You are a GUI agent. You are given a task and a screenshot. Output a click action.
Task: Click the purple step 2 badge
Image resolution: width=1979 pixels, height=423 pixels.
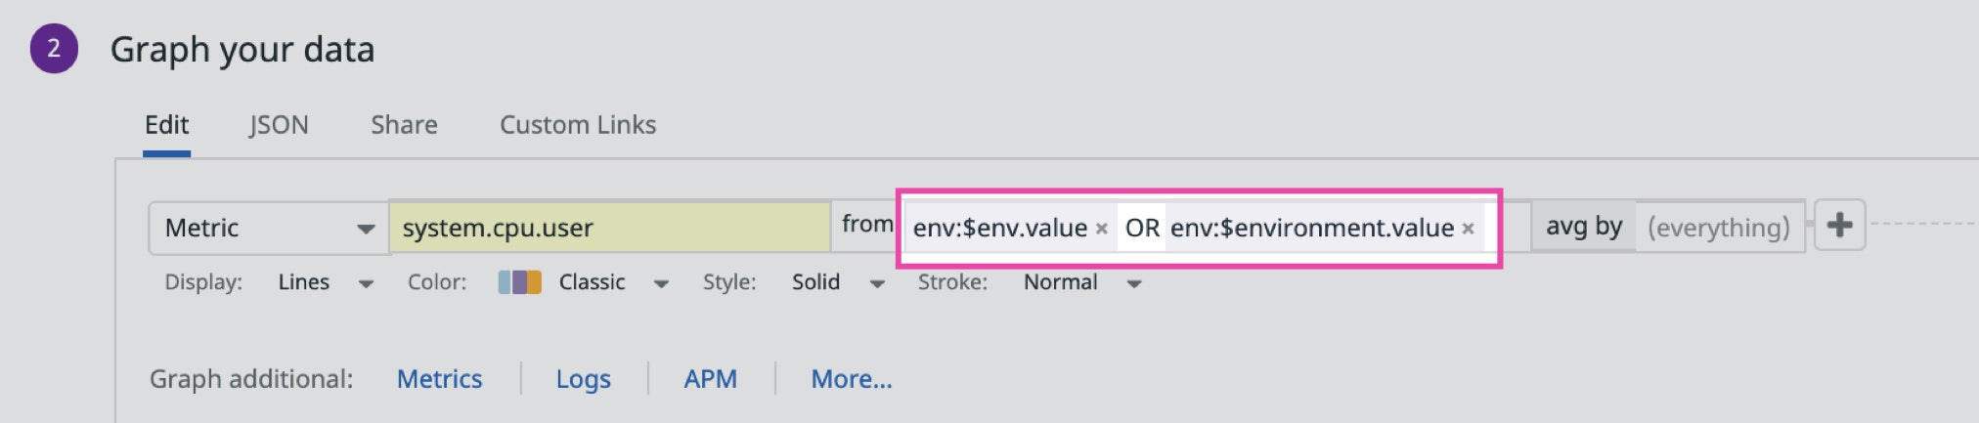pos(54,49)
